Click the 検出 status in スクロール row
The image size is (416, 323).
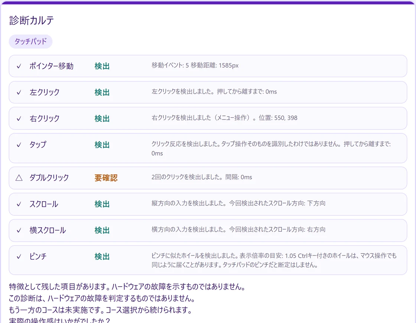click(102, 204)
